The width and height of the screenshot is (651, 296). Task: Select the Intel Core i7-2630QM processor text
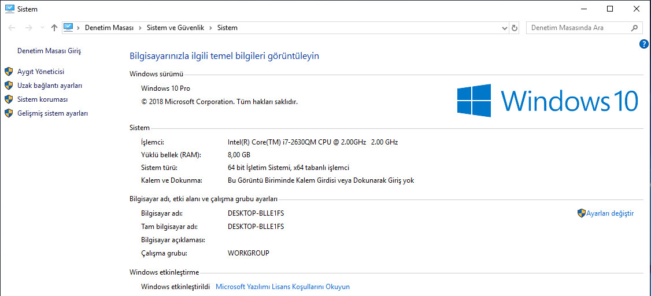(313, 142)
